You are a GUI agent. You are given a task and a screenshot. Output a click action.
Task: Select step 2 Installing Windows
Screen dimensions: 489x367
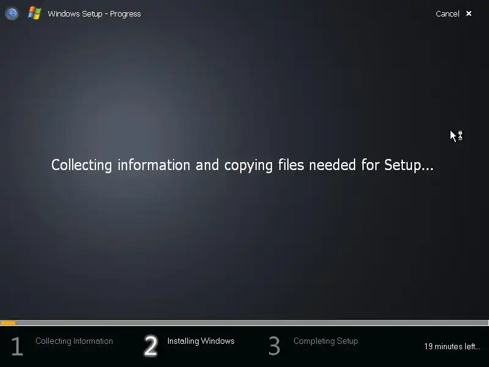click(201, 341)
